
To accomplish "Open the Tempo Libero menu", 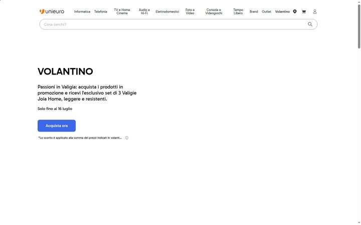I will point(238,11).
